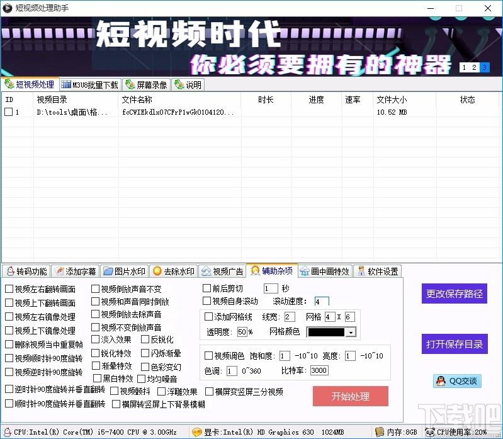Enable 前后剪切 checkbox
Viewport: 503px width, 439px height.
coord(206,288)
